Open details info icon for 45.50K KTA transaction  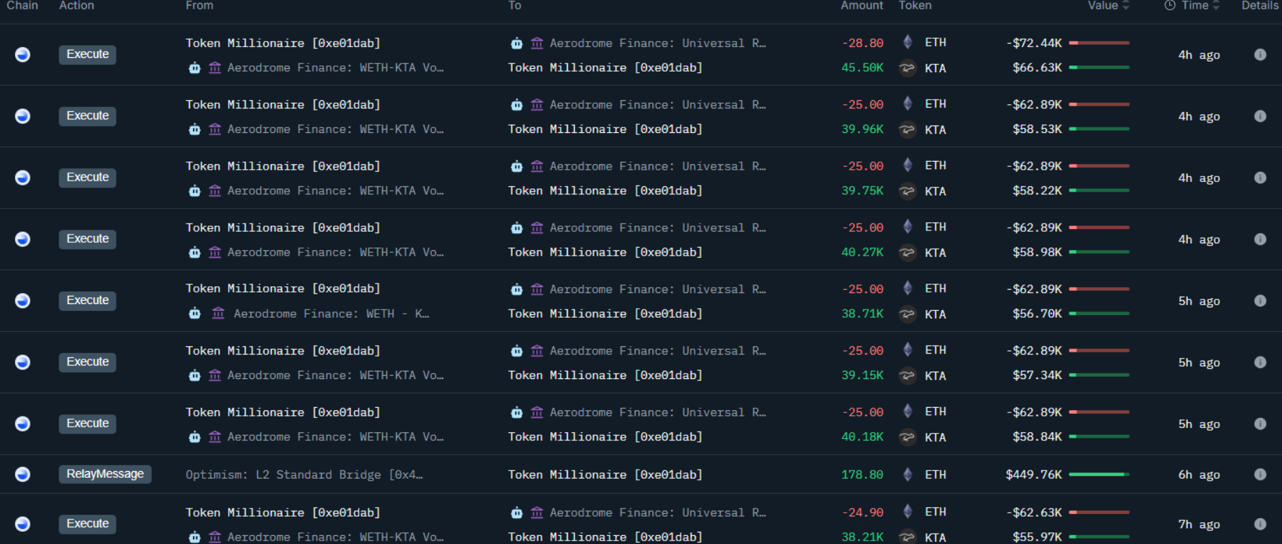pos(1260,55)
